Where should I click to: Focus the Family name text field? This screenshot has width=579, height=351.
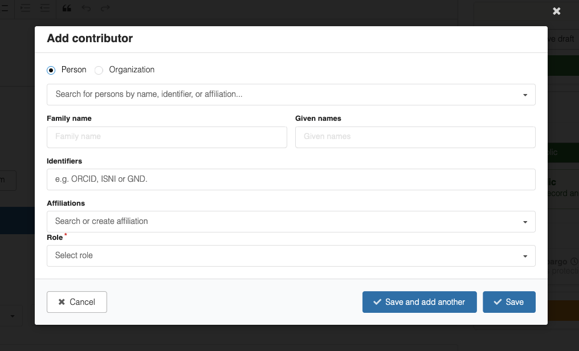click(x=166, y=137)
